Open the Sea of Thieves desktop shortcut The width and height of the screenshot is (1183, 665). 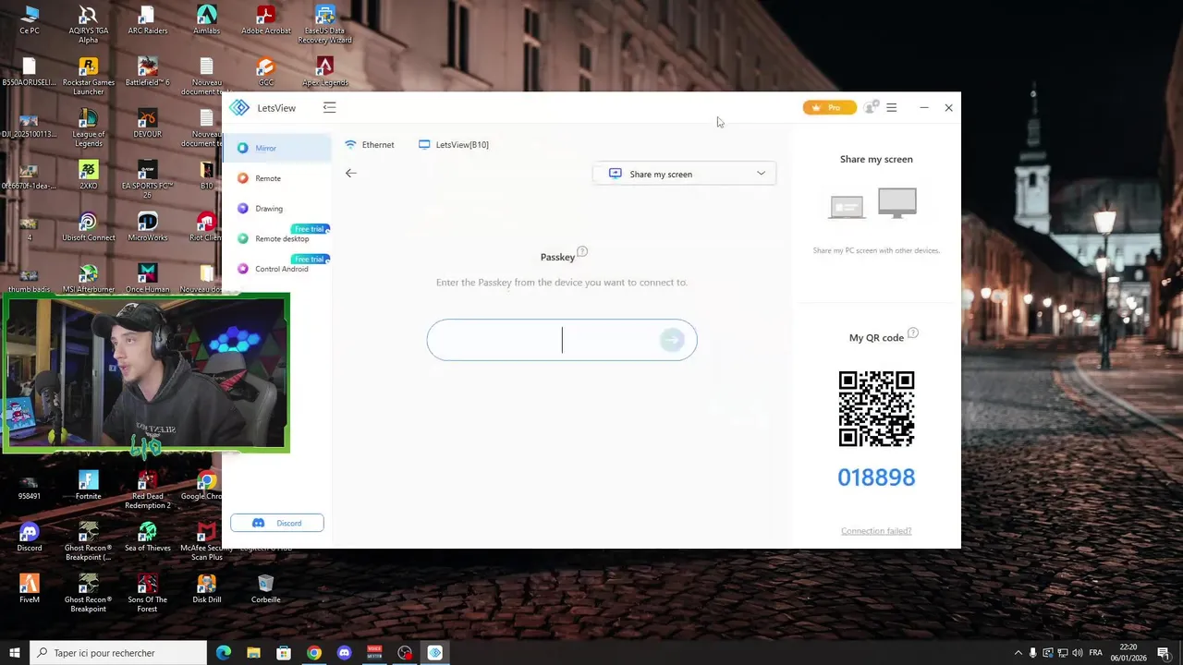tap(148, 538)
